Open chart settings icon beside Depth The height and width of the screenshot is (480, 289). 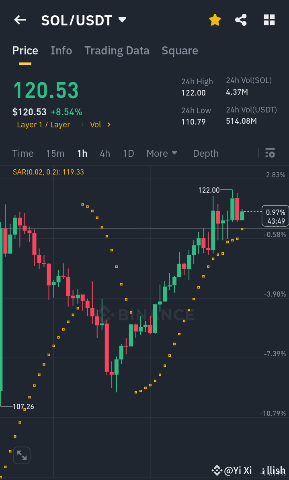[x=270, y=153]
